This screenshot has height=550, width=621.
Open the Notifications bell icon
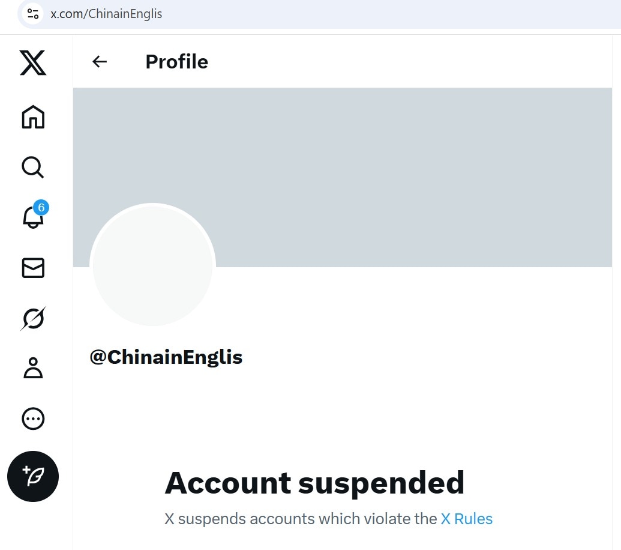click(x=33, y=217)
